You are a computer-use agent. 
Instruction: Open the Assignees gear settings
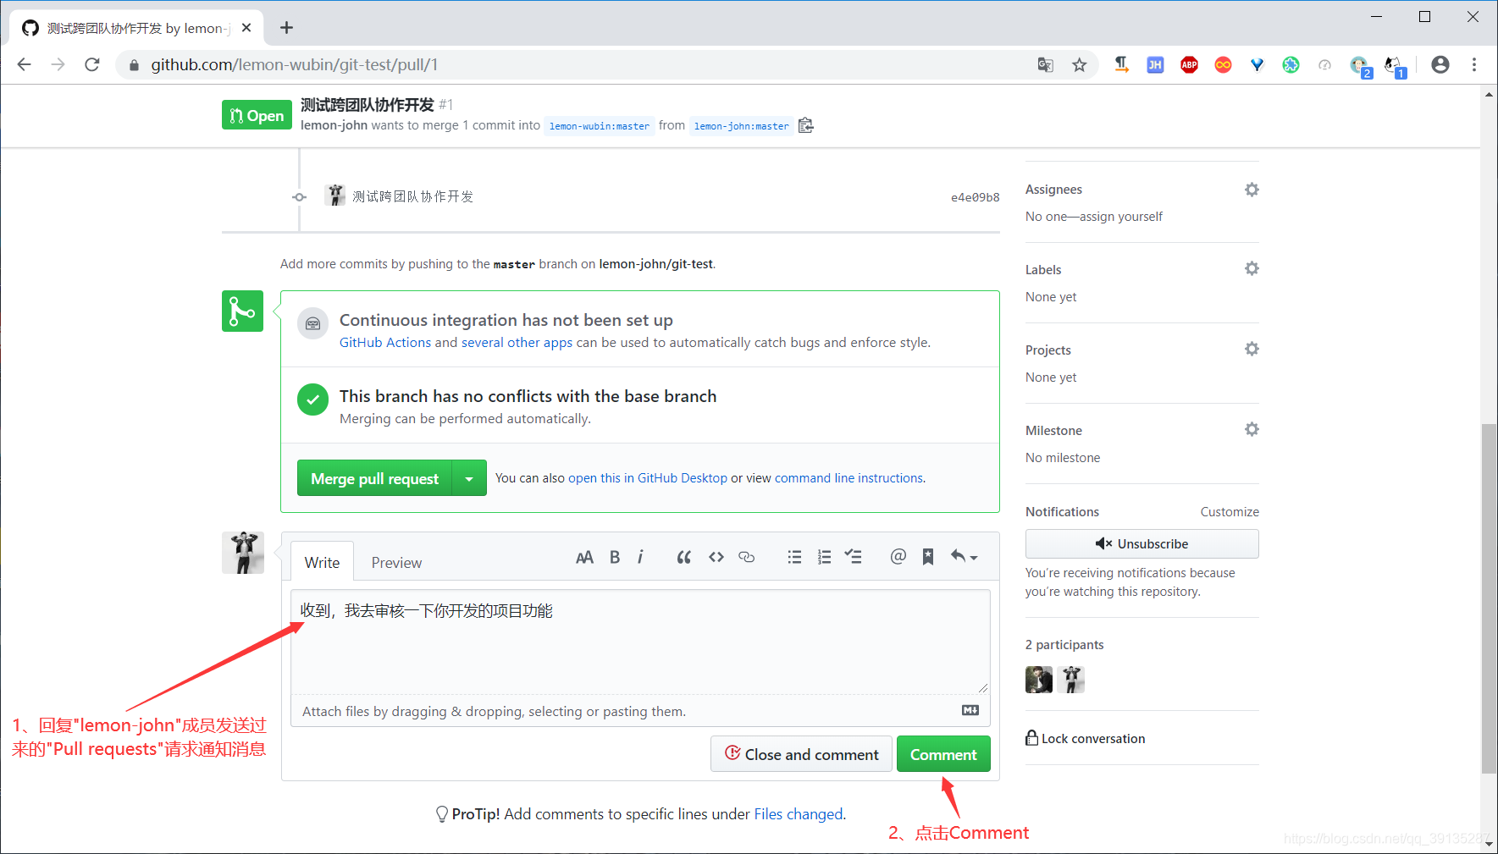tap(1252, 190)
